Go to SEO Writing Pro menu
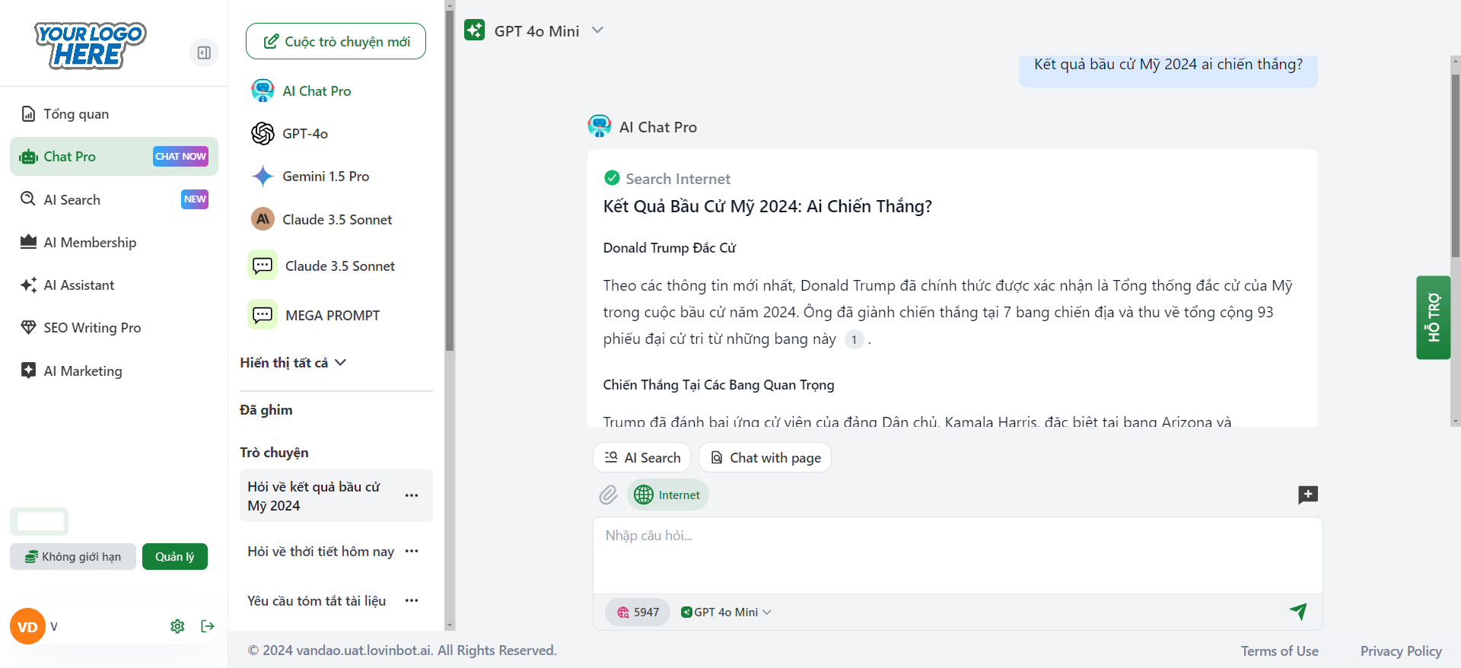This screenshot has height=668, width=1461. click(x=92, y=328)
